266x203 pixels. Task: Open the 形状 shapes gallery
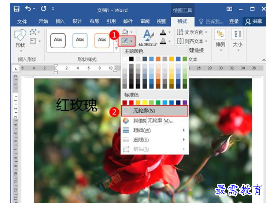pyautogui.click(x=20, y=40)
